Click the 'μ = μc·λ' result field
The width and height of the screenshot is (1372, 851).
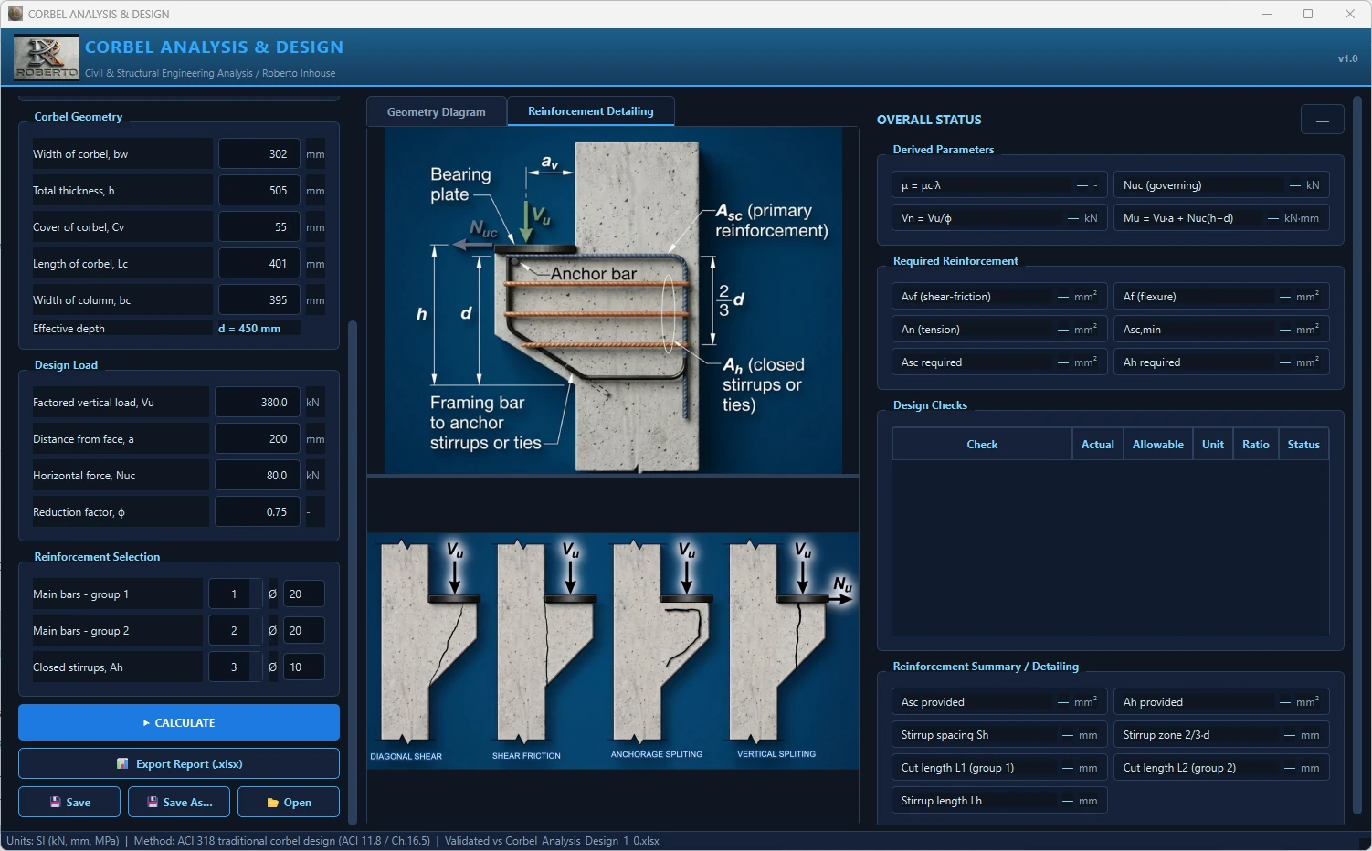999,185
